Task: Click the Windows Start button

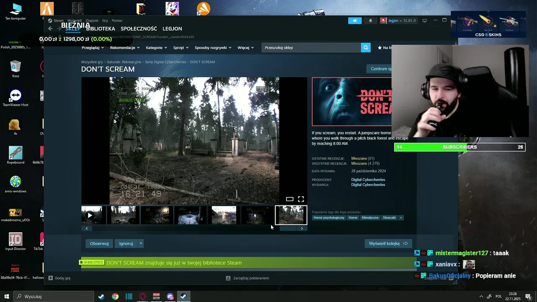Action: tap(7, 297)
